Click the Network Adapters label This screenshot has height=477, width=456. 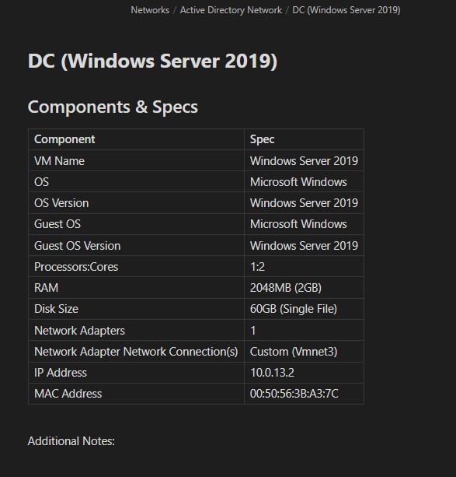79,331
